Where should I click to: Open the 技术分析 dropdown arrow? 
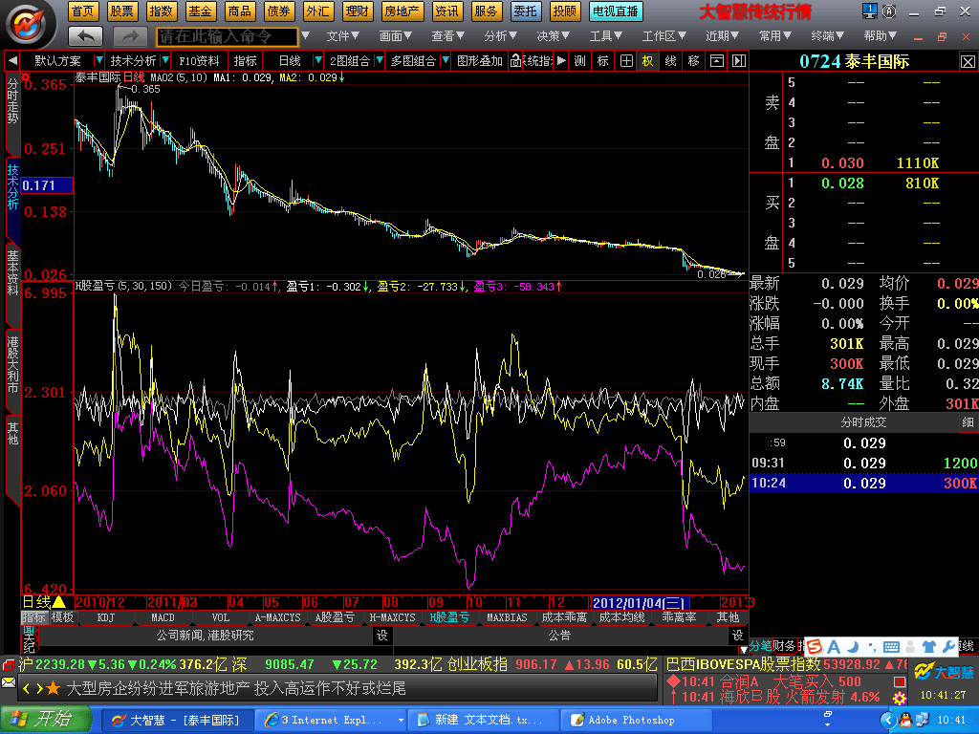pyautogui.click(x=165, y=60)
